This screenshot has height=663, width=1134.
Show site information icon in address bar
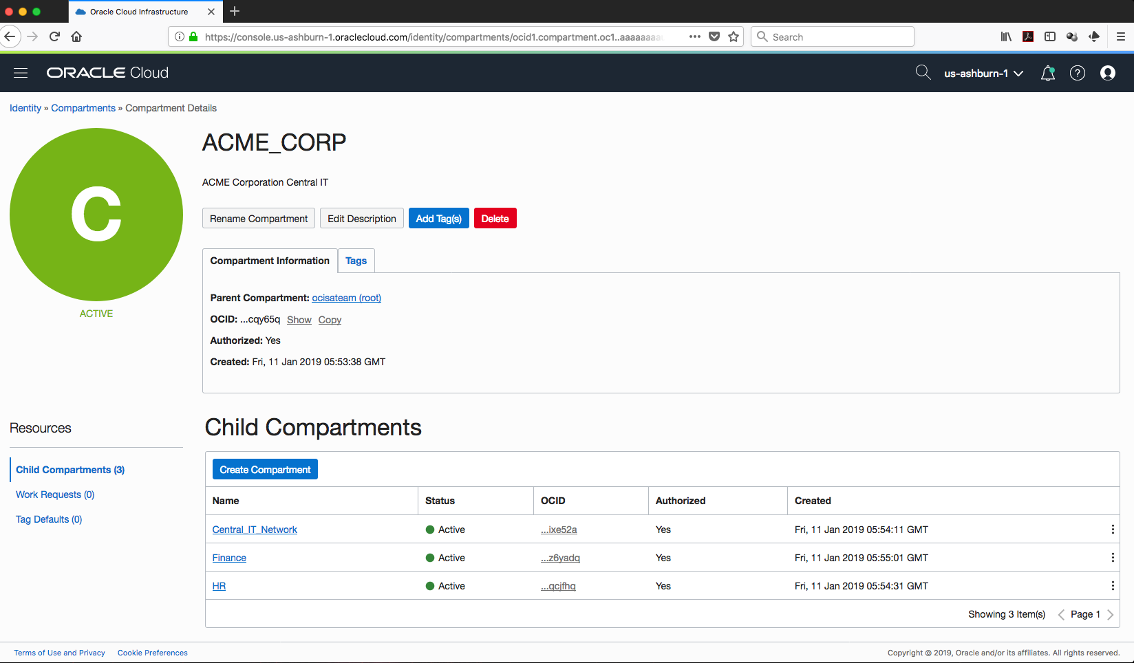tap(180, 36)
